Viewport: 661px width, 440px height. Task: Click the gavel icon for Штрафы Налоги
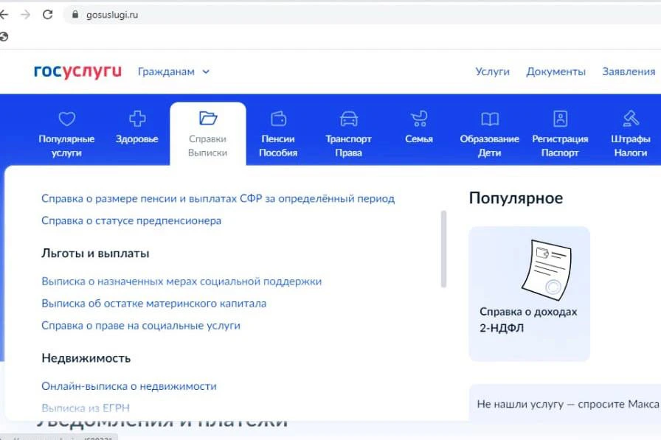(631, 119)
